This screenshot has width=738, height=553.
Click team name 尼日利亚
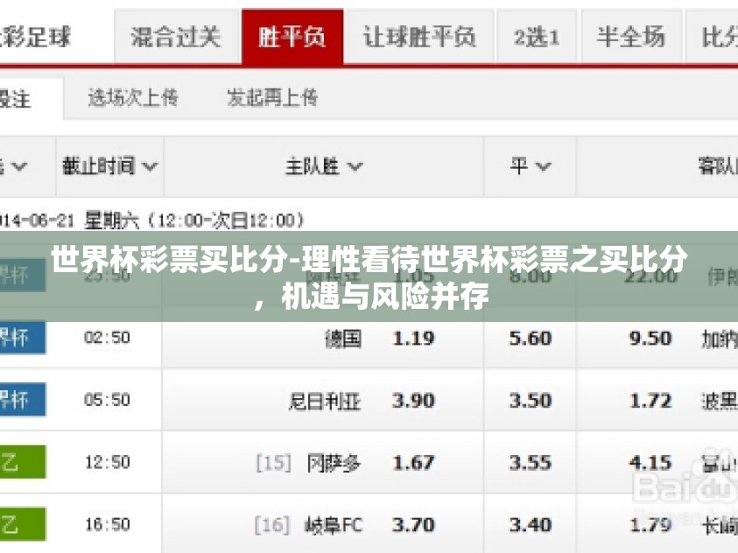click(324, 401)
